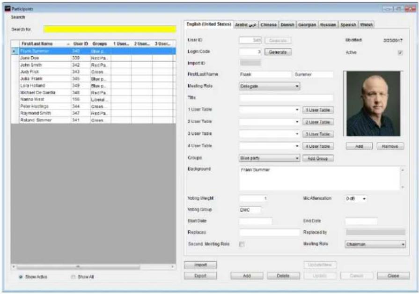This screenshot has height=294, width=419.
Task: Click the last name field containing Summer
Action: [x=314, y=74]
